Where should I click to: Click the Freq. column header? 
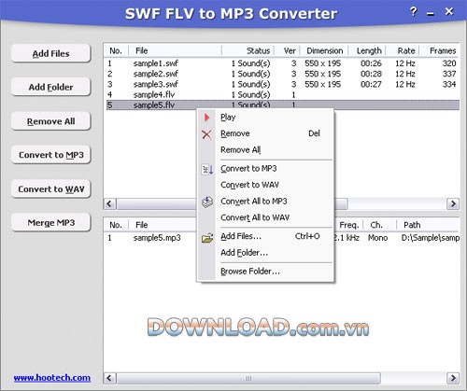tap(348, 225)
